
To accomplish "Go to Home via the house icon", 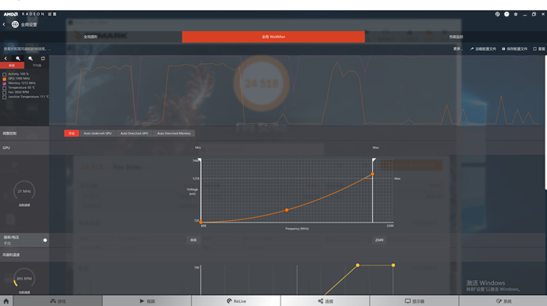I will (6, 301).
